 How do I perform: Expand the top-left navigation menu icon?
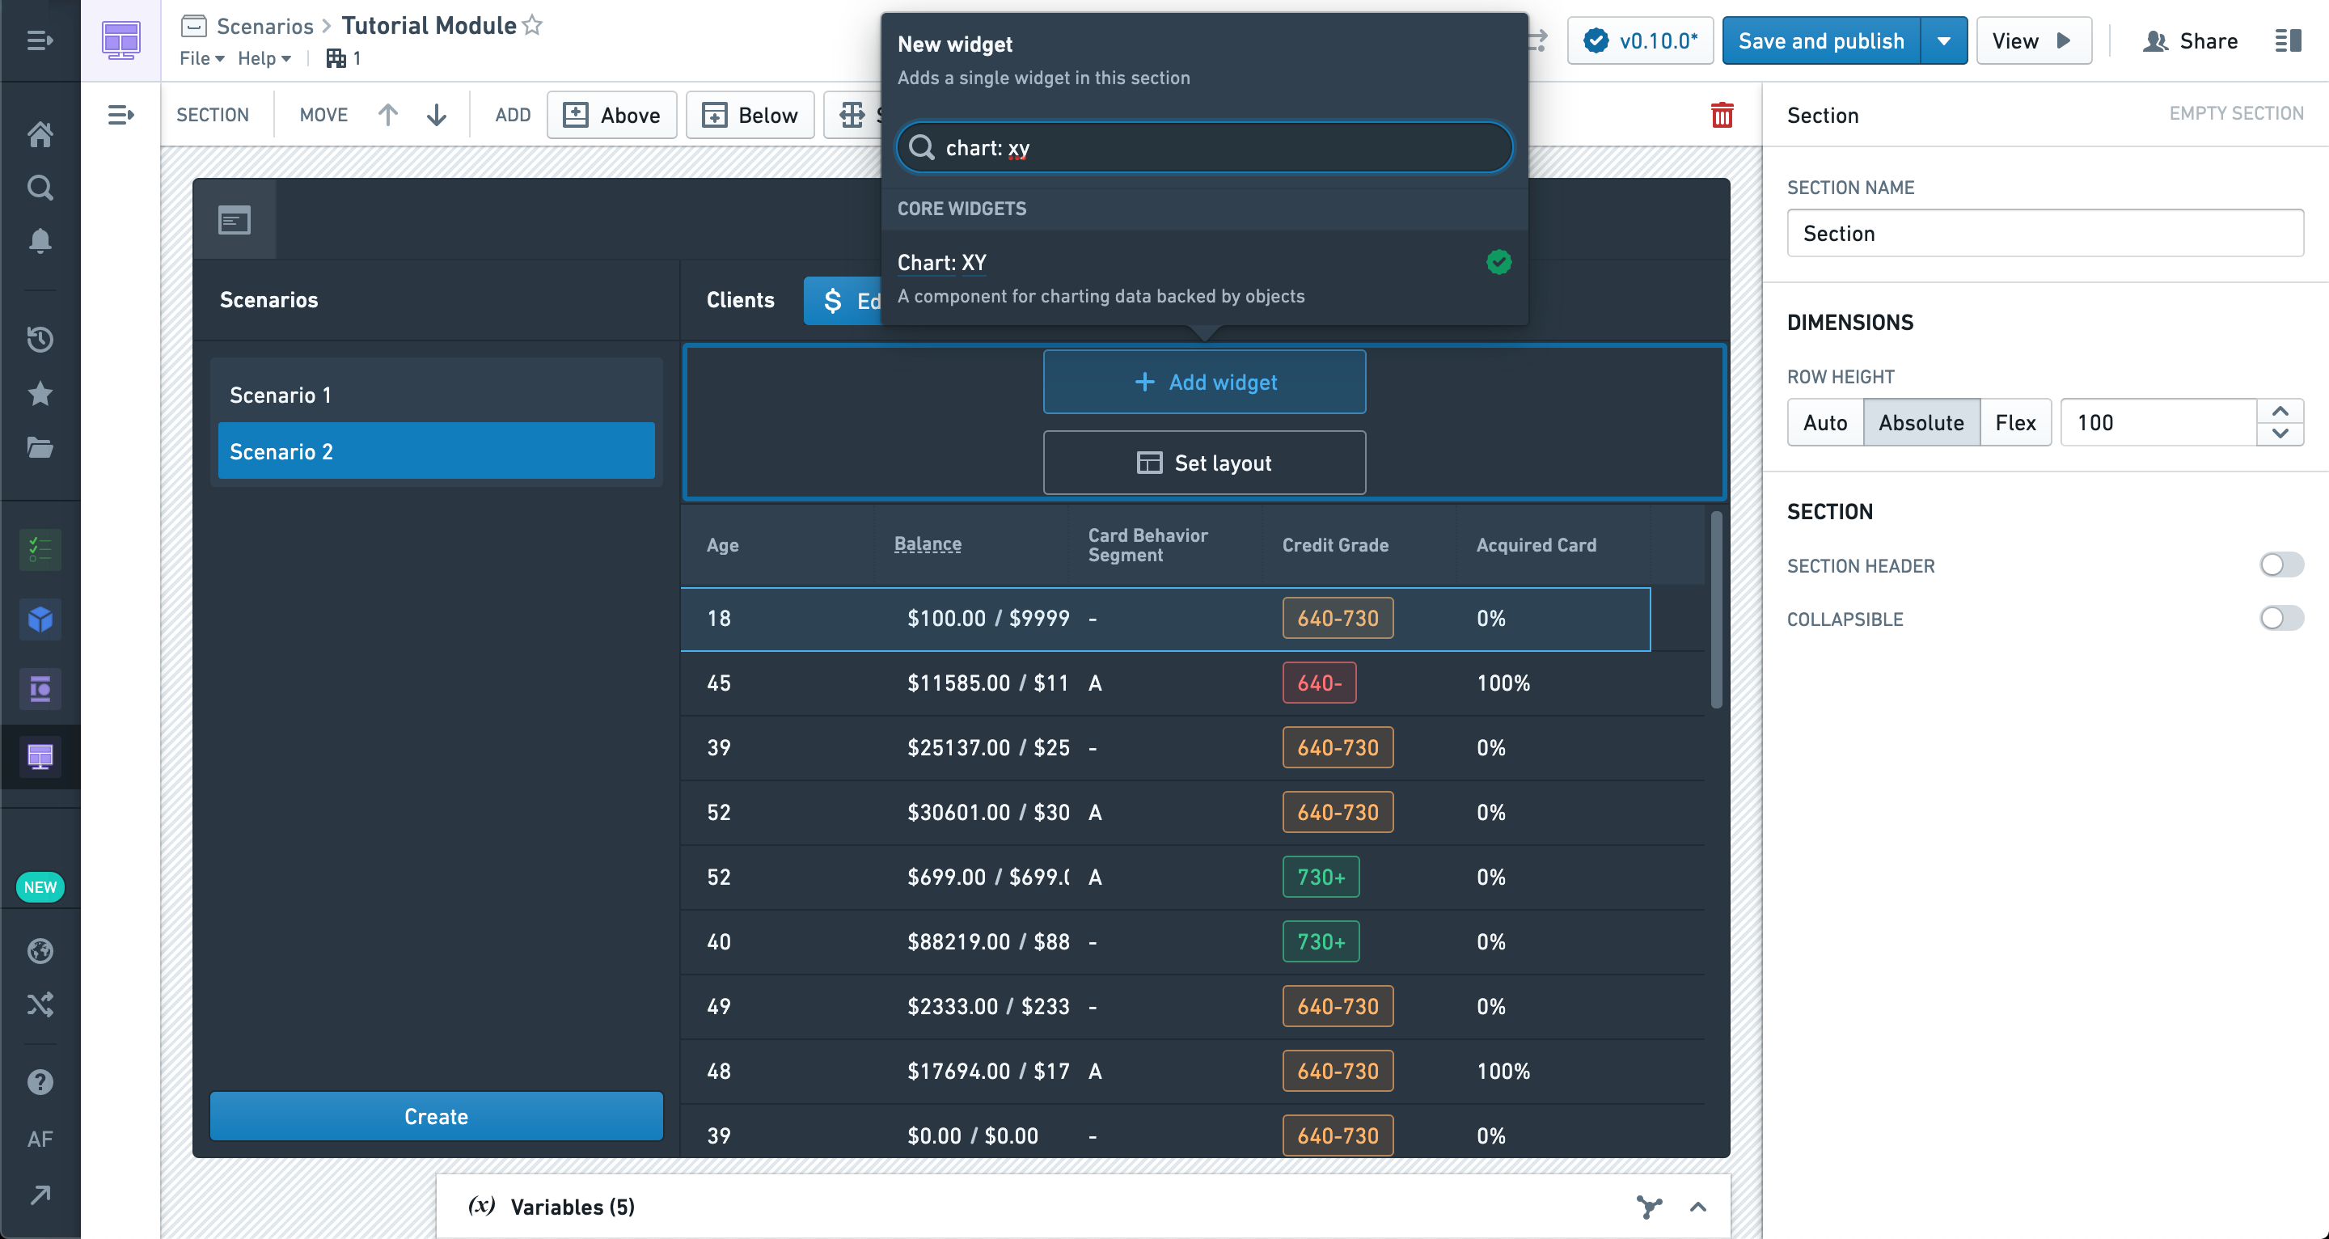40,40
